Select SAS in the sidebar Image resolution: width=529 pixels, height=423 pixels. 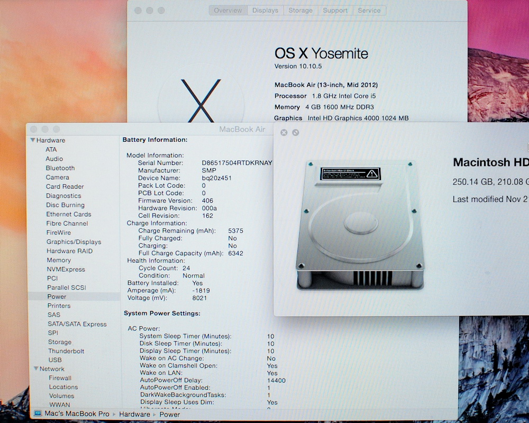click(54, 315)
